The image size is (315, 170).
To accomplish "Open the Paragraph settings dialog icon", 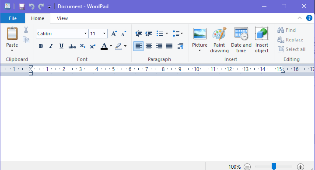I will [180, 46].
